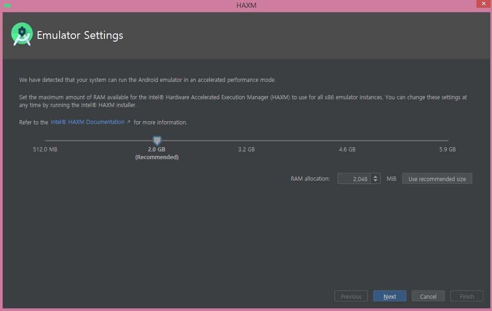The width and height of the screenshot is (492, 311).
Task: Click Use recommended size button
Action: tap(437, 179)
